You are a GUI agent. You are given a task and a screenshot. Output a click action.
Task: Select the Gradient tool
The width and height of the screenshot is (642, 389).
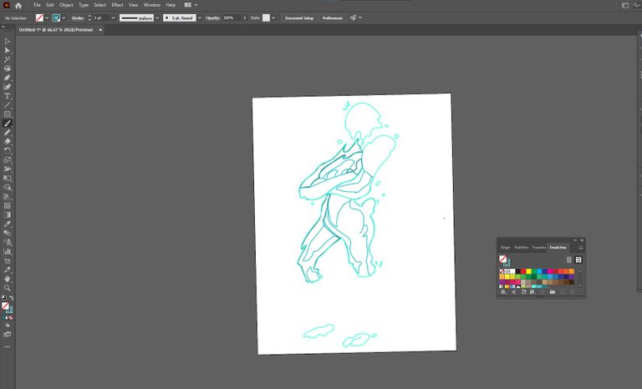pos(7,215)
